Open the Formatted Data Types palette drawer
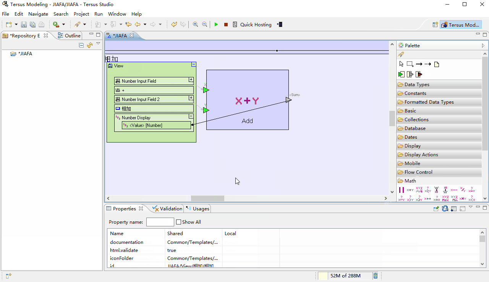This screenshot has height=282, width=489. [x=439, y=102]
